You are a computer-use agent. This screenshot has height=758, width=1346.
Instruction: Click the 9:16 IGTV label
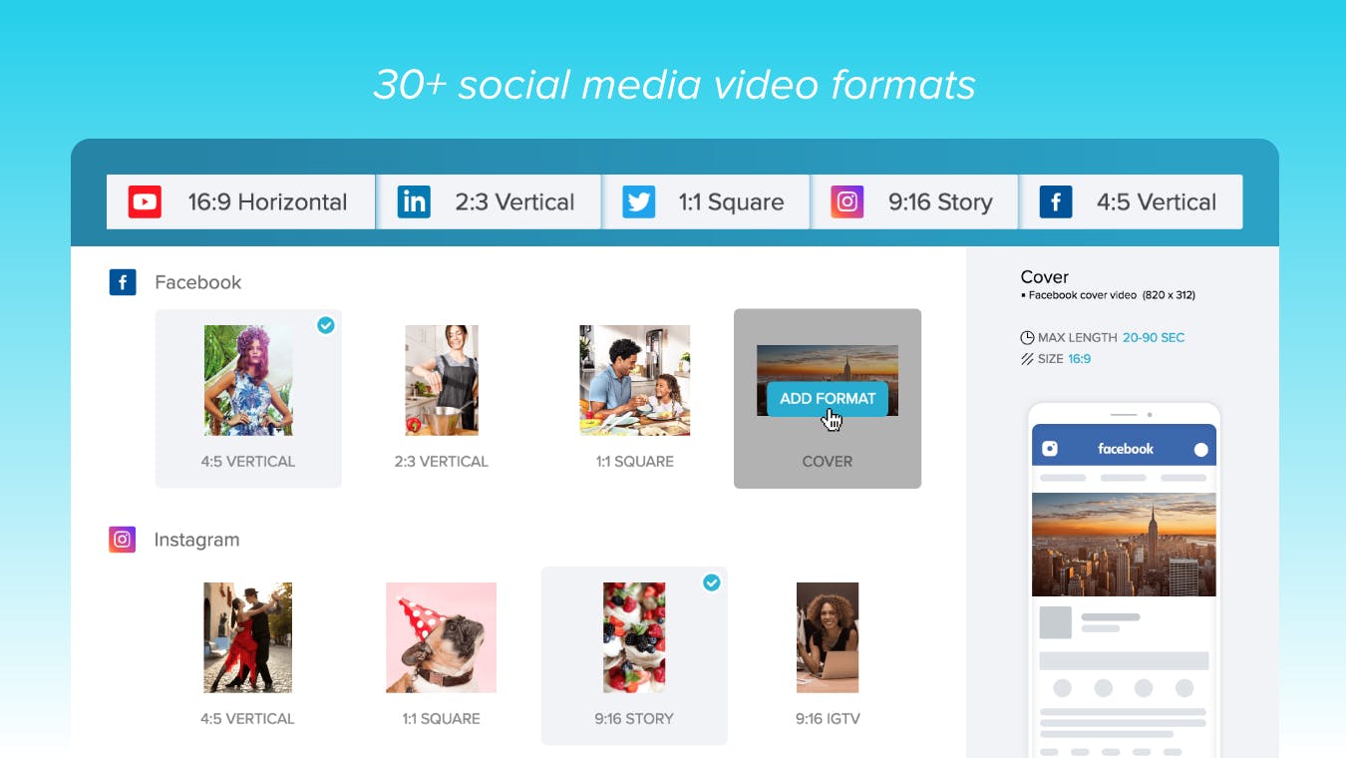828,719
